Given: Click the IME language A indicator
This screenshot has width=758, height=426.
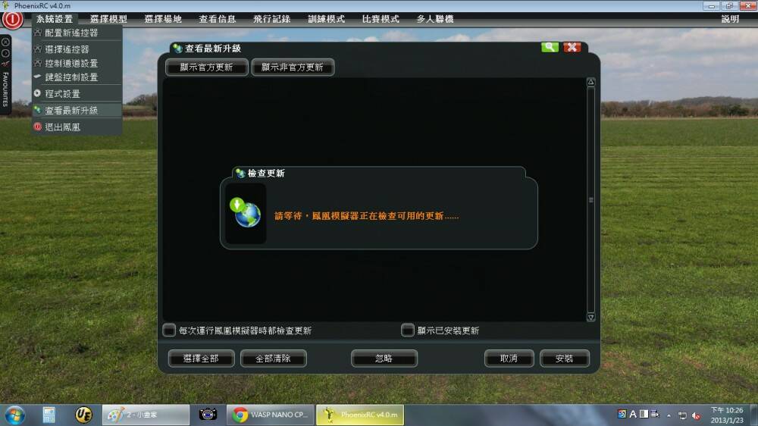Looking at the screenshot, I should tap(633, 415).
